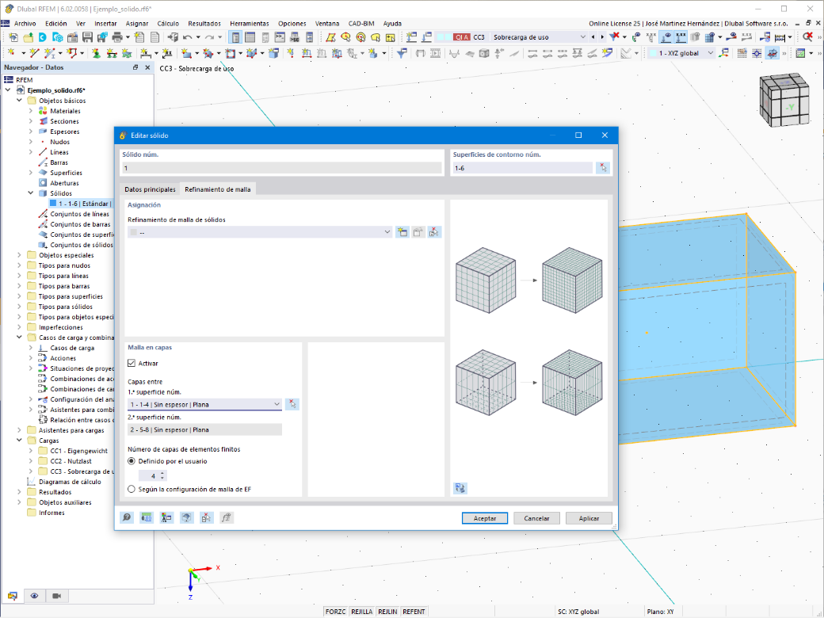
Task: Click the new mesh refinement icon
Action: [402, 231]
